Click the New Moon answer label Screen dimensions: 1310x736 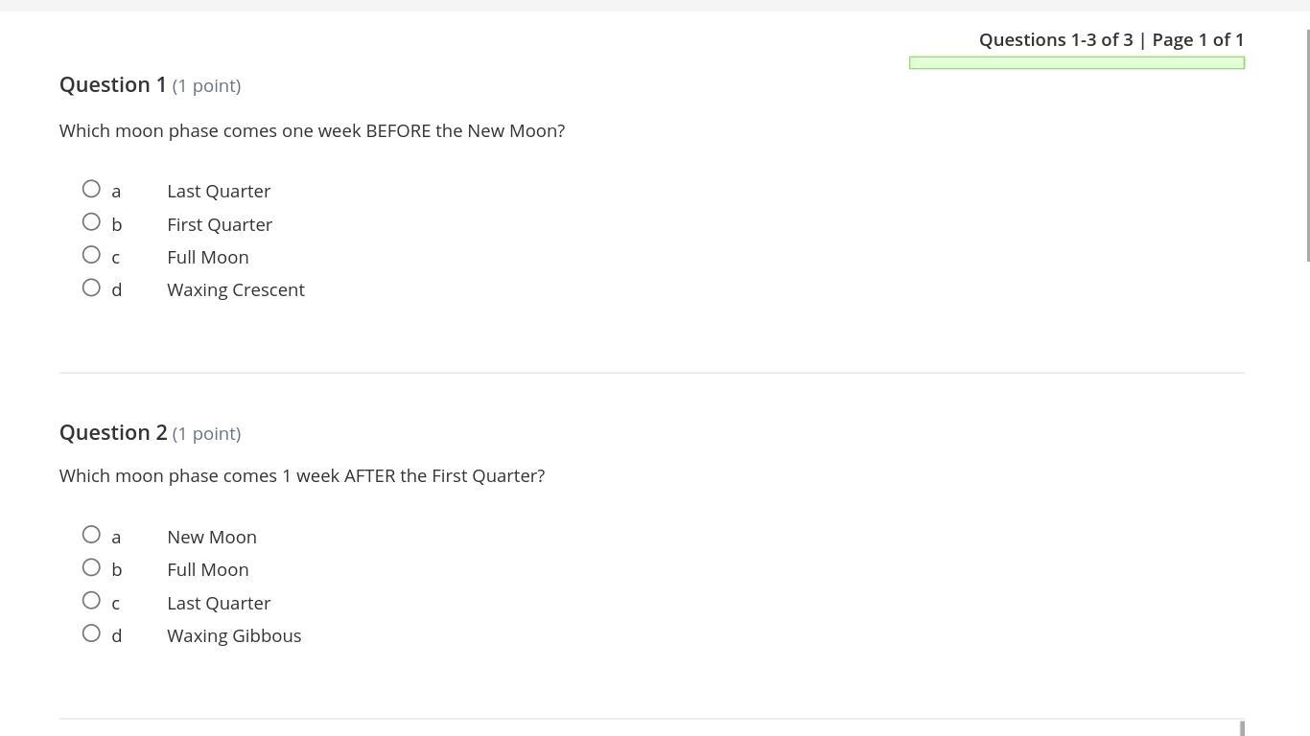tap(212, 537)
